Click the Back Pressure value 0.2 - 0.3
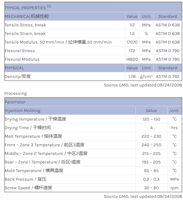Image resolution: width=183 pixels, height=207 pixels. pyautogui.click(x=151, y=179)
